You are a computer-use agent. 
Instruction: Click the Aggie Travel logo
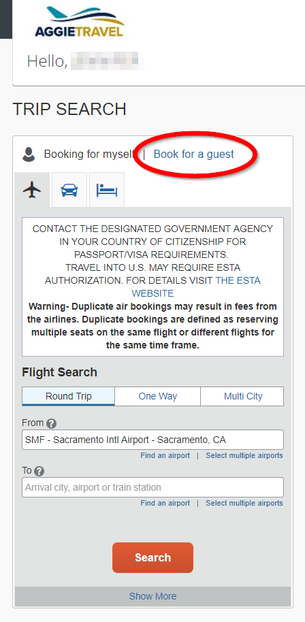point(80,22)
